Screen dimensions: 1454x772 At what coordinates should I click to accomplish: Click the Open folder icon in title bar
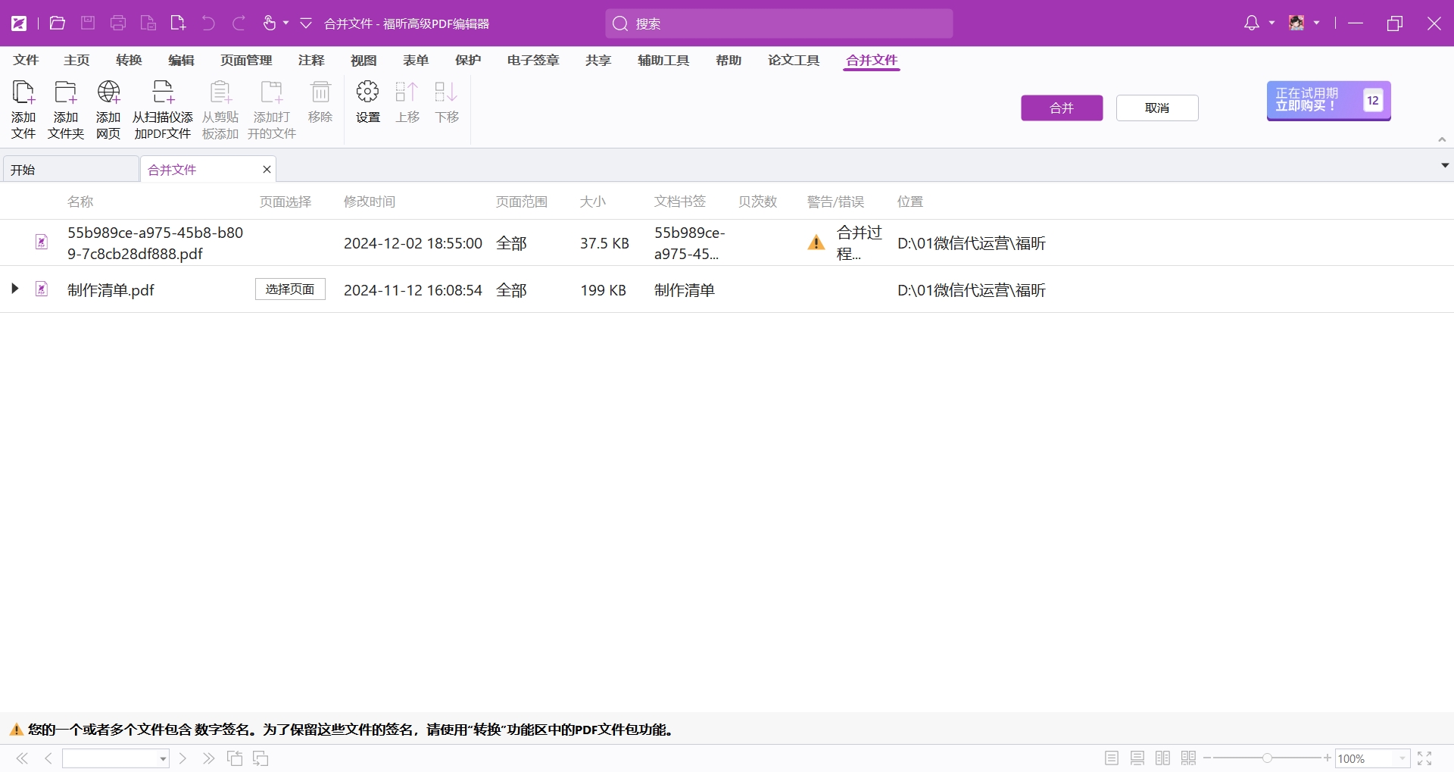57,23
